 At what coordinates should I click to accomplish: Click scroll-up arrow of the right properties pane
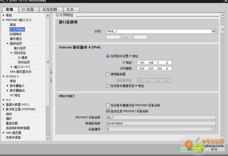[x=222, y=15]
